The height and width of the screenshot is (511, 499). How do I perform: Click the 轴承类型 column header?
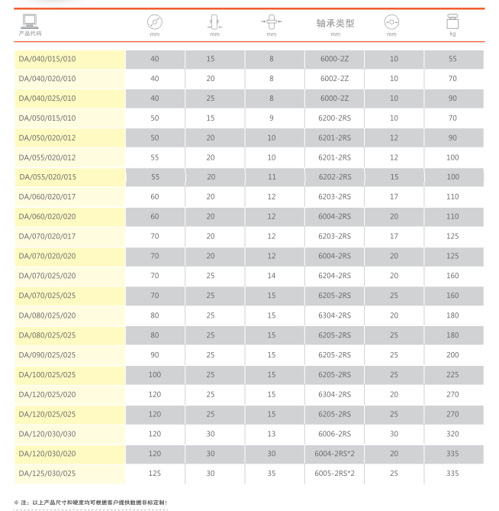tap(335, 23)
